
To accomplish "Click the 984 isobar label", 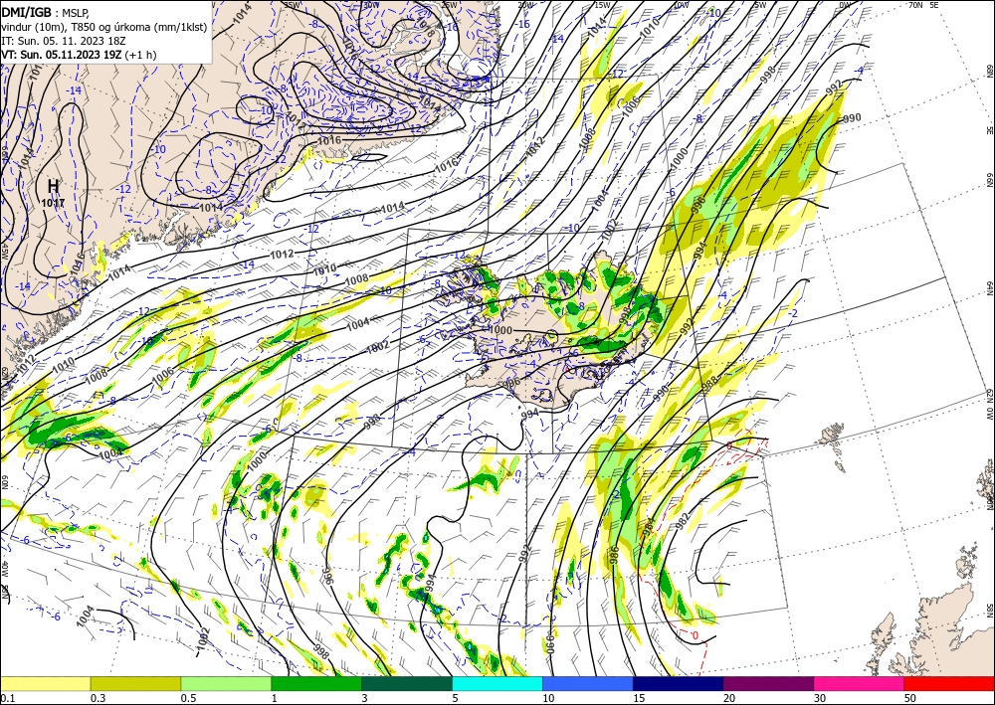I will click(x=649, y=528).
